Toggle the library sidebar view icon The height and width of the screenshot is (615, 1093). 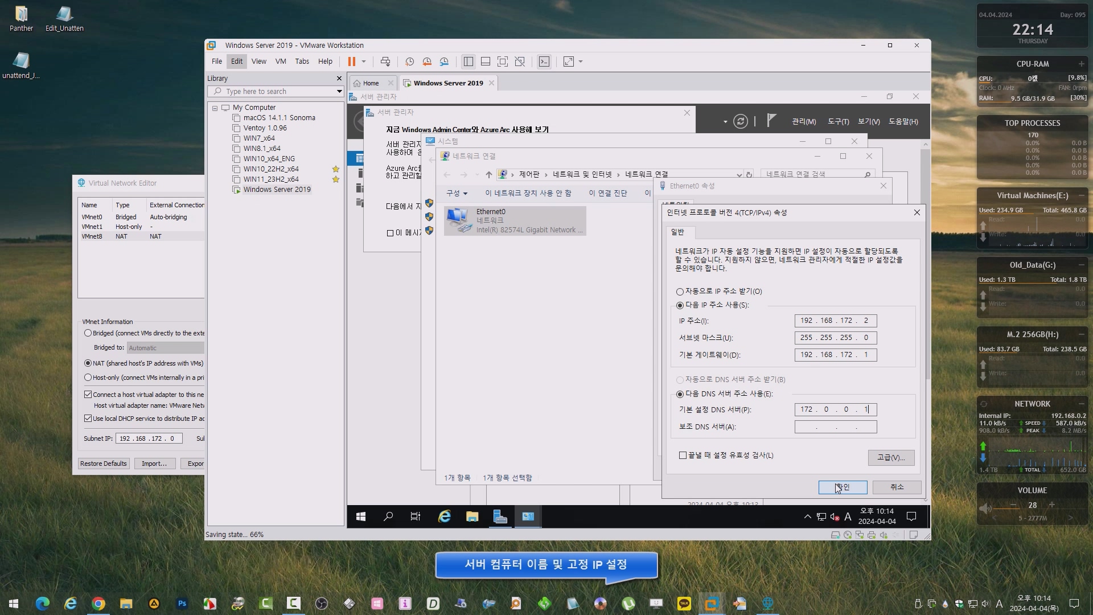tap(469, 61)
